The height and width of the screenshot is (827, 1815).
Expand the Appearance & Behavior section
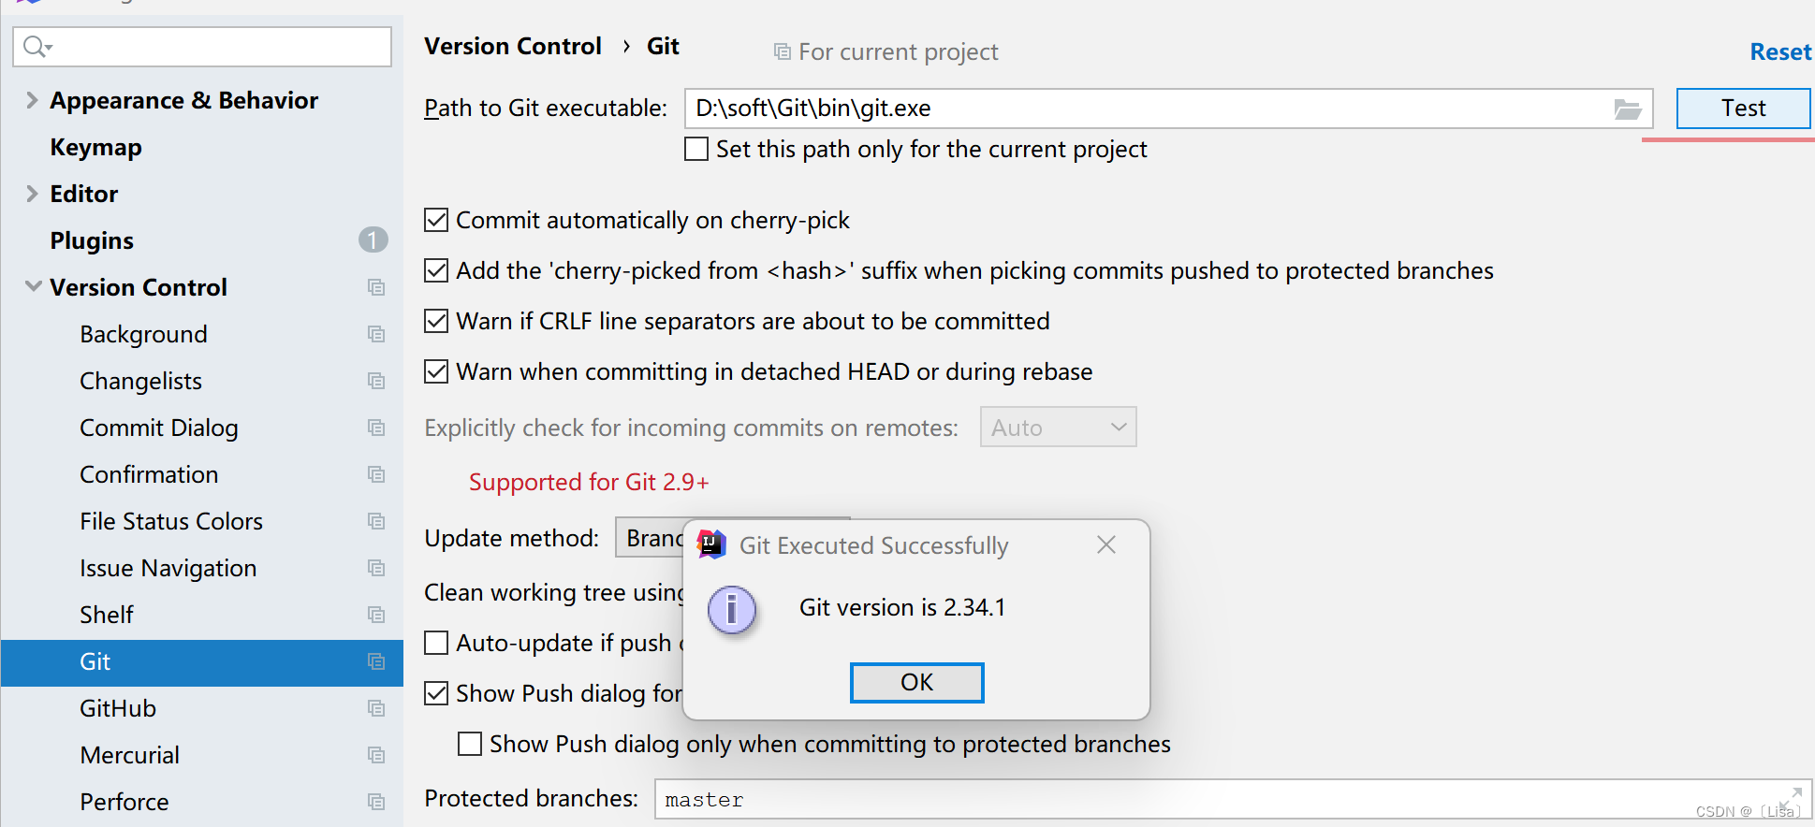pyautogui.click(x=31, y=100)
